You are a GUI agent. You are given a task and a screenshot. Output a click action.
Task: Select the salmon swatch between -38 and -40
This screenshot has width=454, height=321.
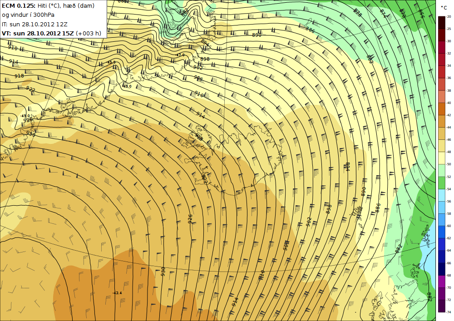(442, 97)
